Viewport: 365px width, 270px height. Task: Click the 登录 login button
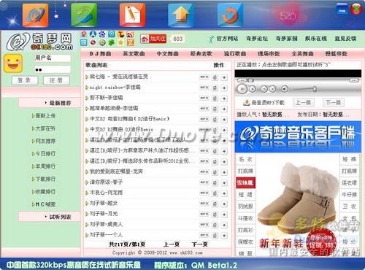pos(25,80)
